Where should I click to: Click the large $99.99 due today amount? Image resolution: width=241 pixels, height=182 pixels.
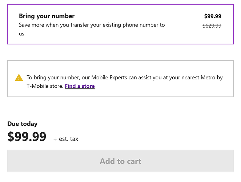pos(27,137)
